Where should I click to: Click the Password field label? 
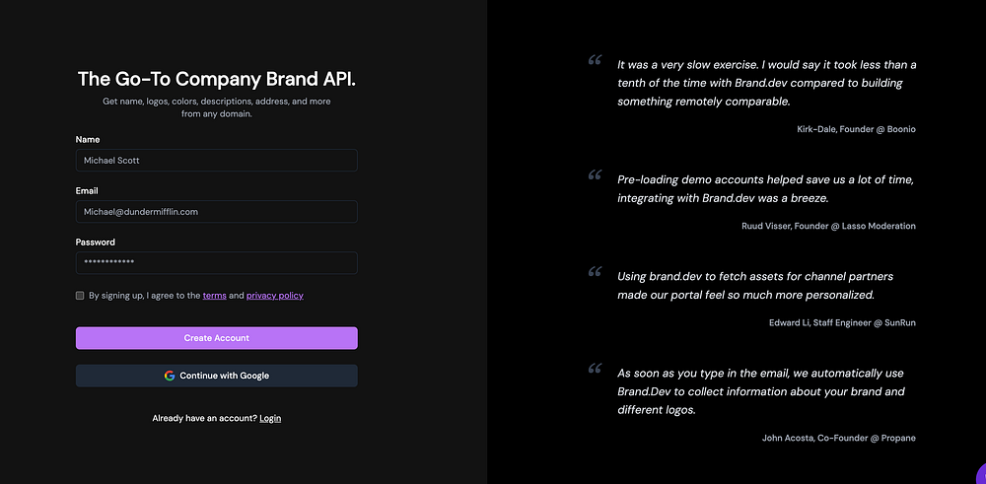point(96,242)
